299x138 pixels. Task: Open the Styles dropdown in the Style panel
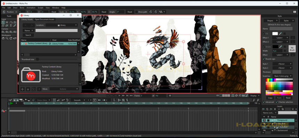[288, 21]
